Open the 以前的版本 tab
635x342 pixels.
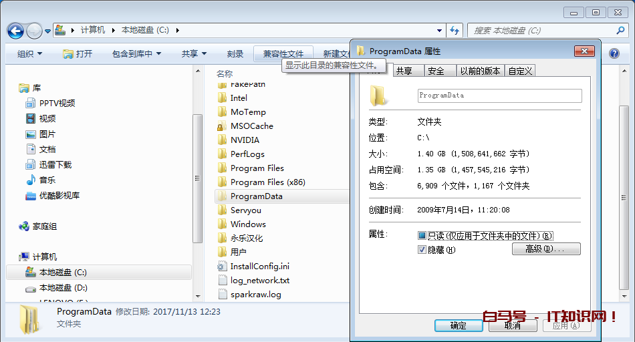tap(480, 71)
